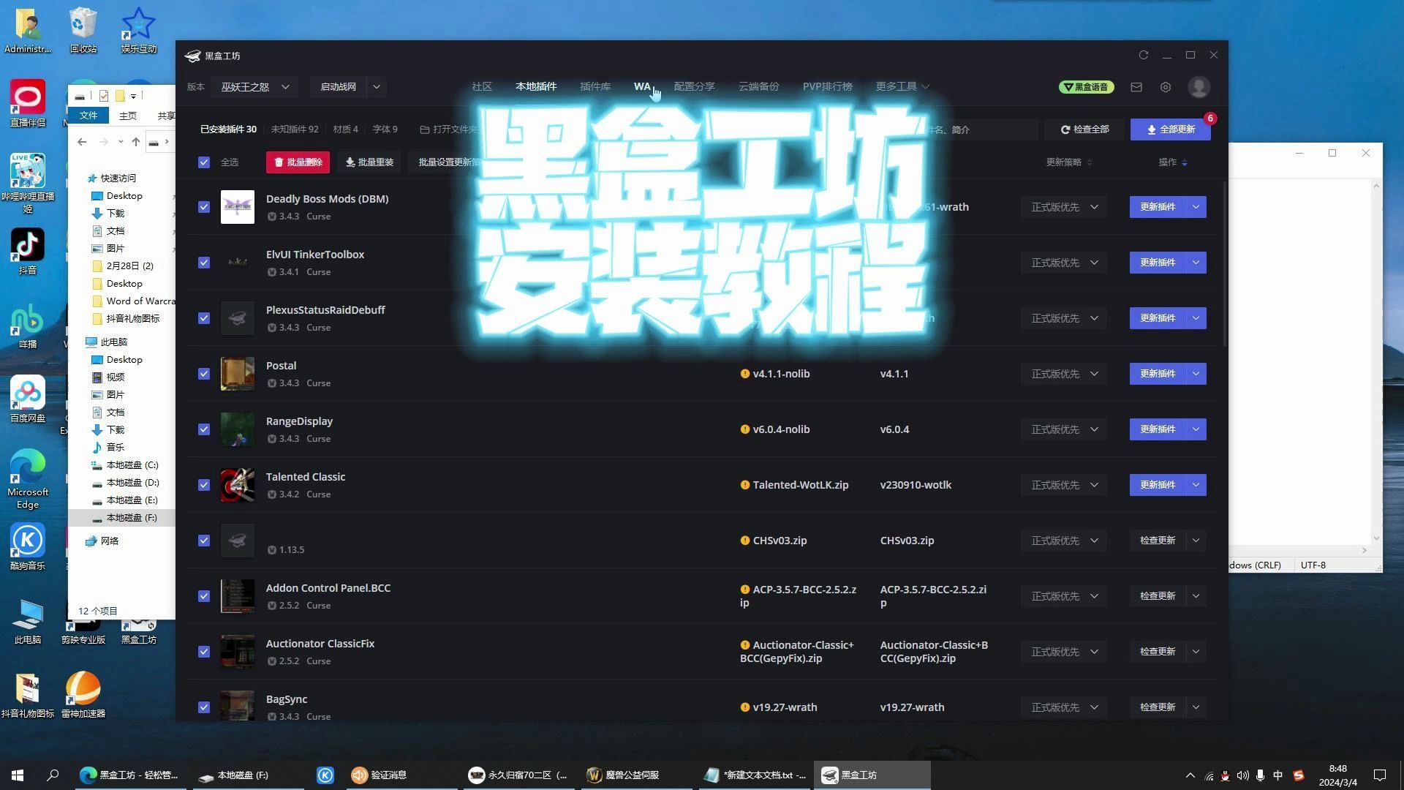Open the settings gear in 黑盒工坊
The width and height of the screenshot is (1404, 790).
(x=1165, y=87)
